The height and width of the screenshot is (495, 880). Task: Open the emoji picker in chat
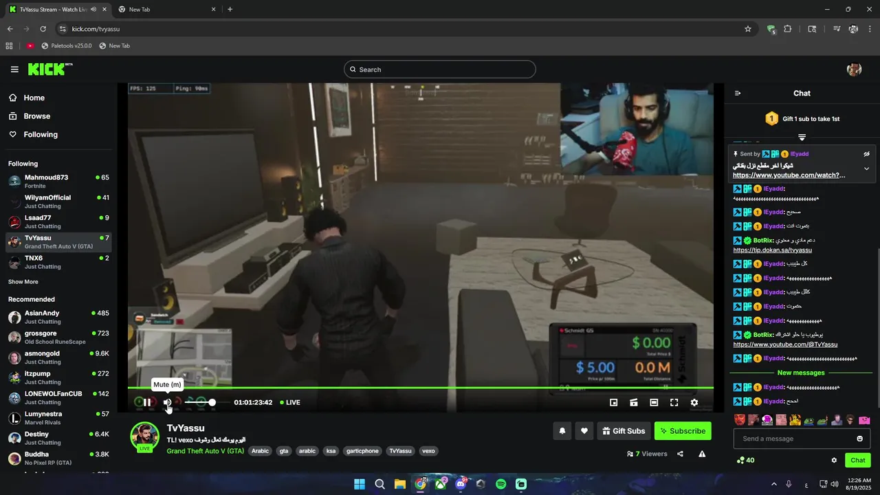[x=859, y=439]
